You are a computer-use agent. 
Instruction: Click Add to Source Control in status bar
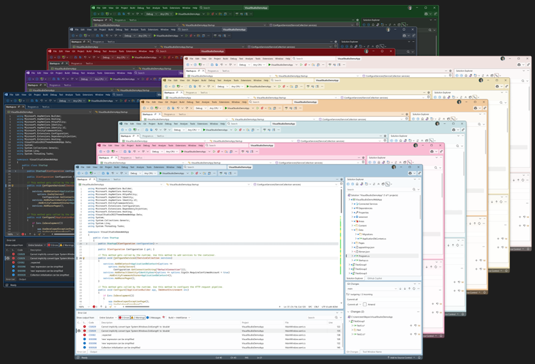[x=400, y=357]
